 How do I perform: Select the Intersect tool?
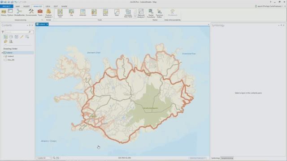[83, 13]
